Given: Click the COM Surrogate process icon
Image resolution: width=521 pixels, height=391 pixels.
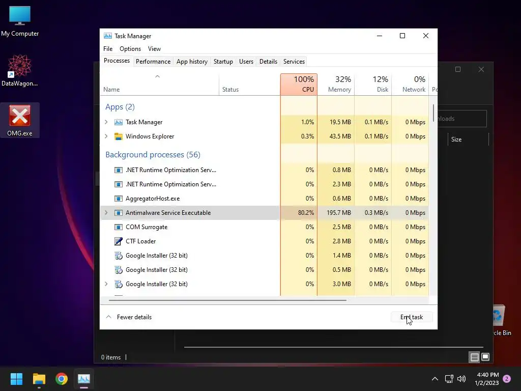Looking at the screenshot, I should [x=118, y=227].
